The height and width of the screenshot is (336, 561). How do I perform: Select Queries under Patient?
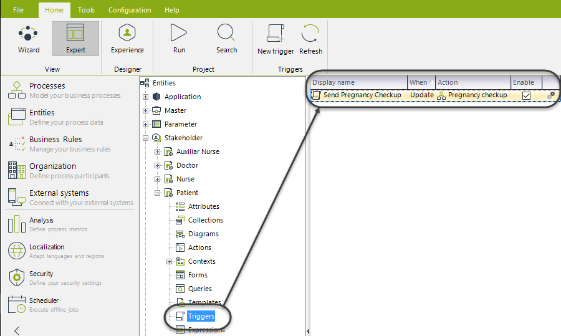pos(199,289)
